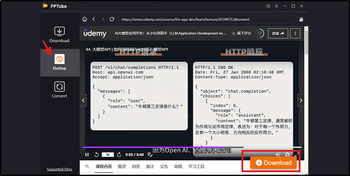The height and width of the screenshot is (176, 350).
Task: Open the Download section in sidebar
Action: point(59,35)
